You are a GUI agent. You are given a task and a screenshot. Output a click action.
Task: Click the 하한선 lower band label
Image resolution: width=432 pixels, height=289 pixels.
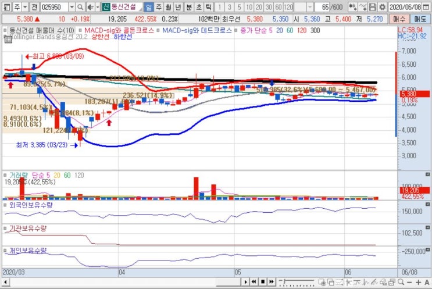123,37
